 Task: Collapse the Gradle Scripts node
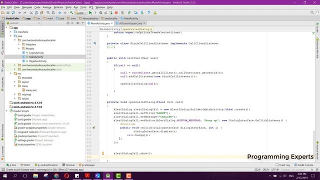pos(6,111)
